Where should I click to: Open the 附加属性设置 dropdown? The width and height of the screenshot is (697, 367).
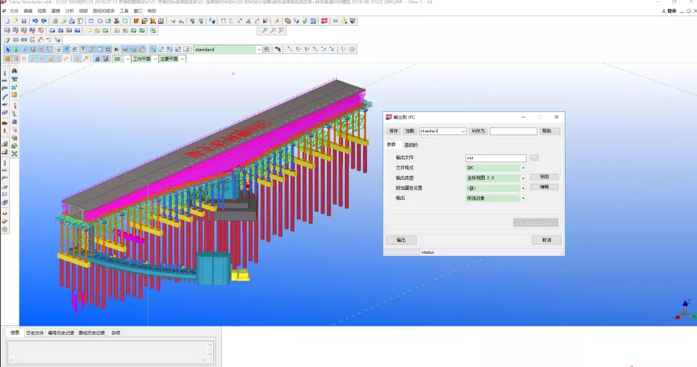click(523, 188)
